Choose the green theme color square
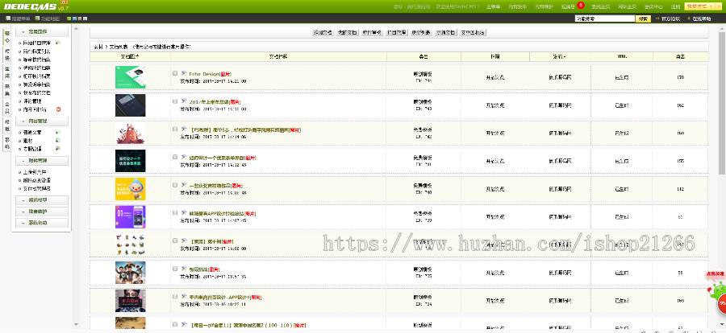This screenshot has height=333, width=726. 69,19
